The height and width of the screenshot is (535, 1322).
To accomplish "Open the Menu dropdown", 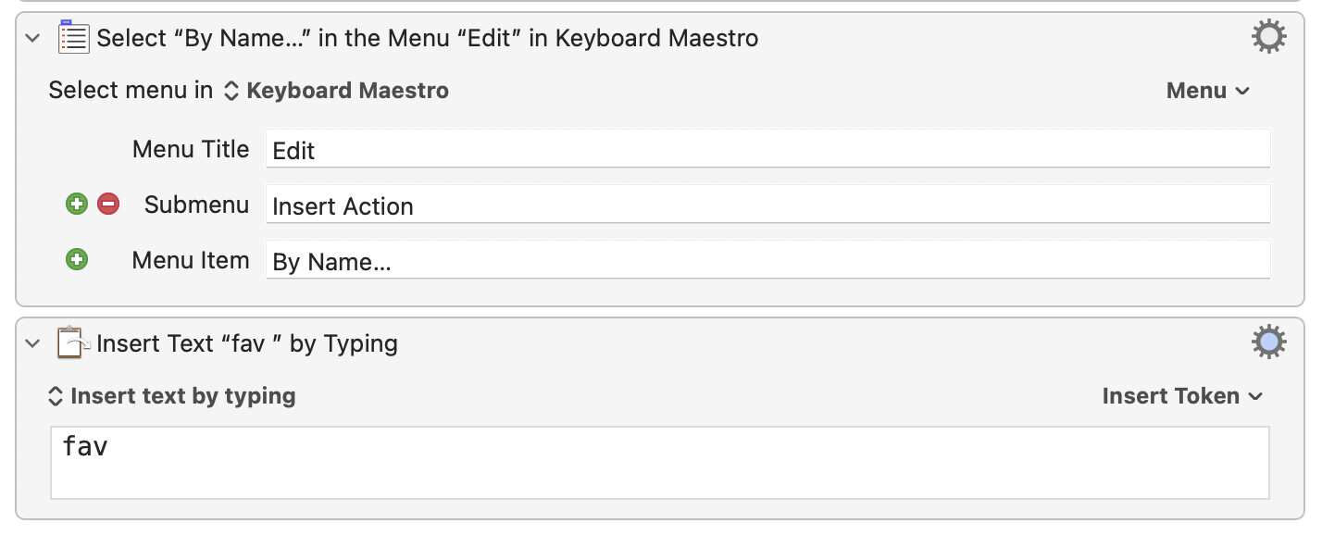I will (x=1207, y=91).
